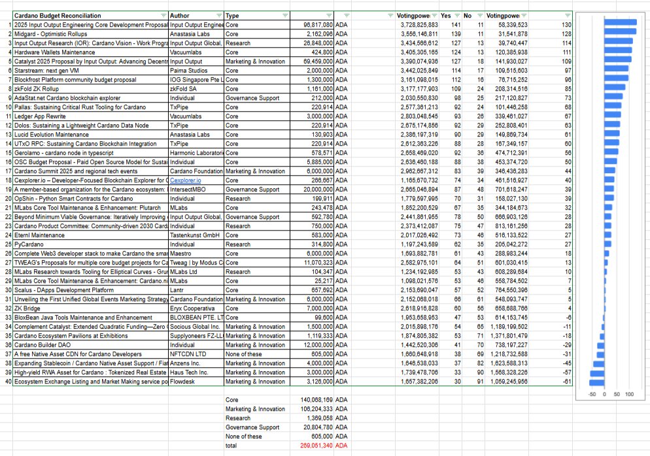Select cell 'Cardano Summit 2025 and regional tech events'
The height and width of the screenshot is (456, 650).
point(90,171)
